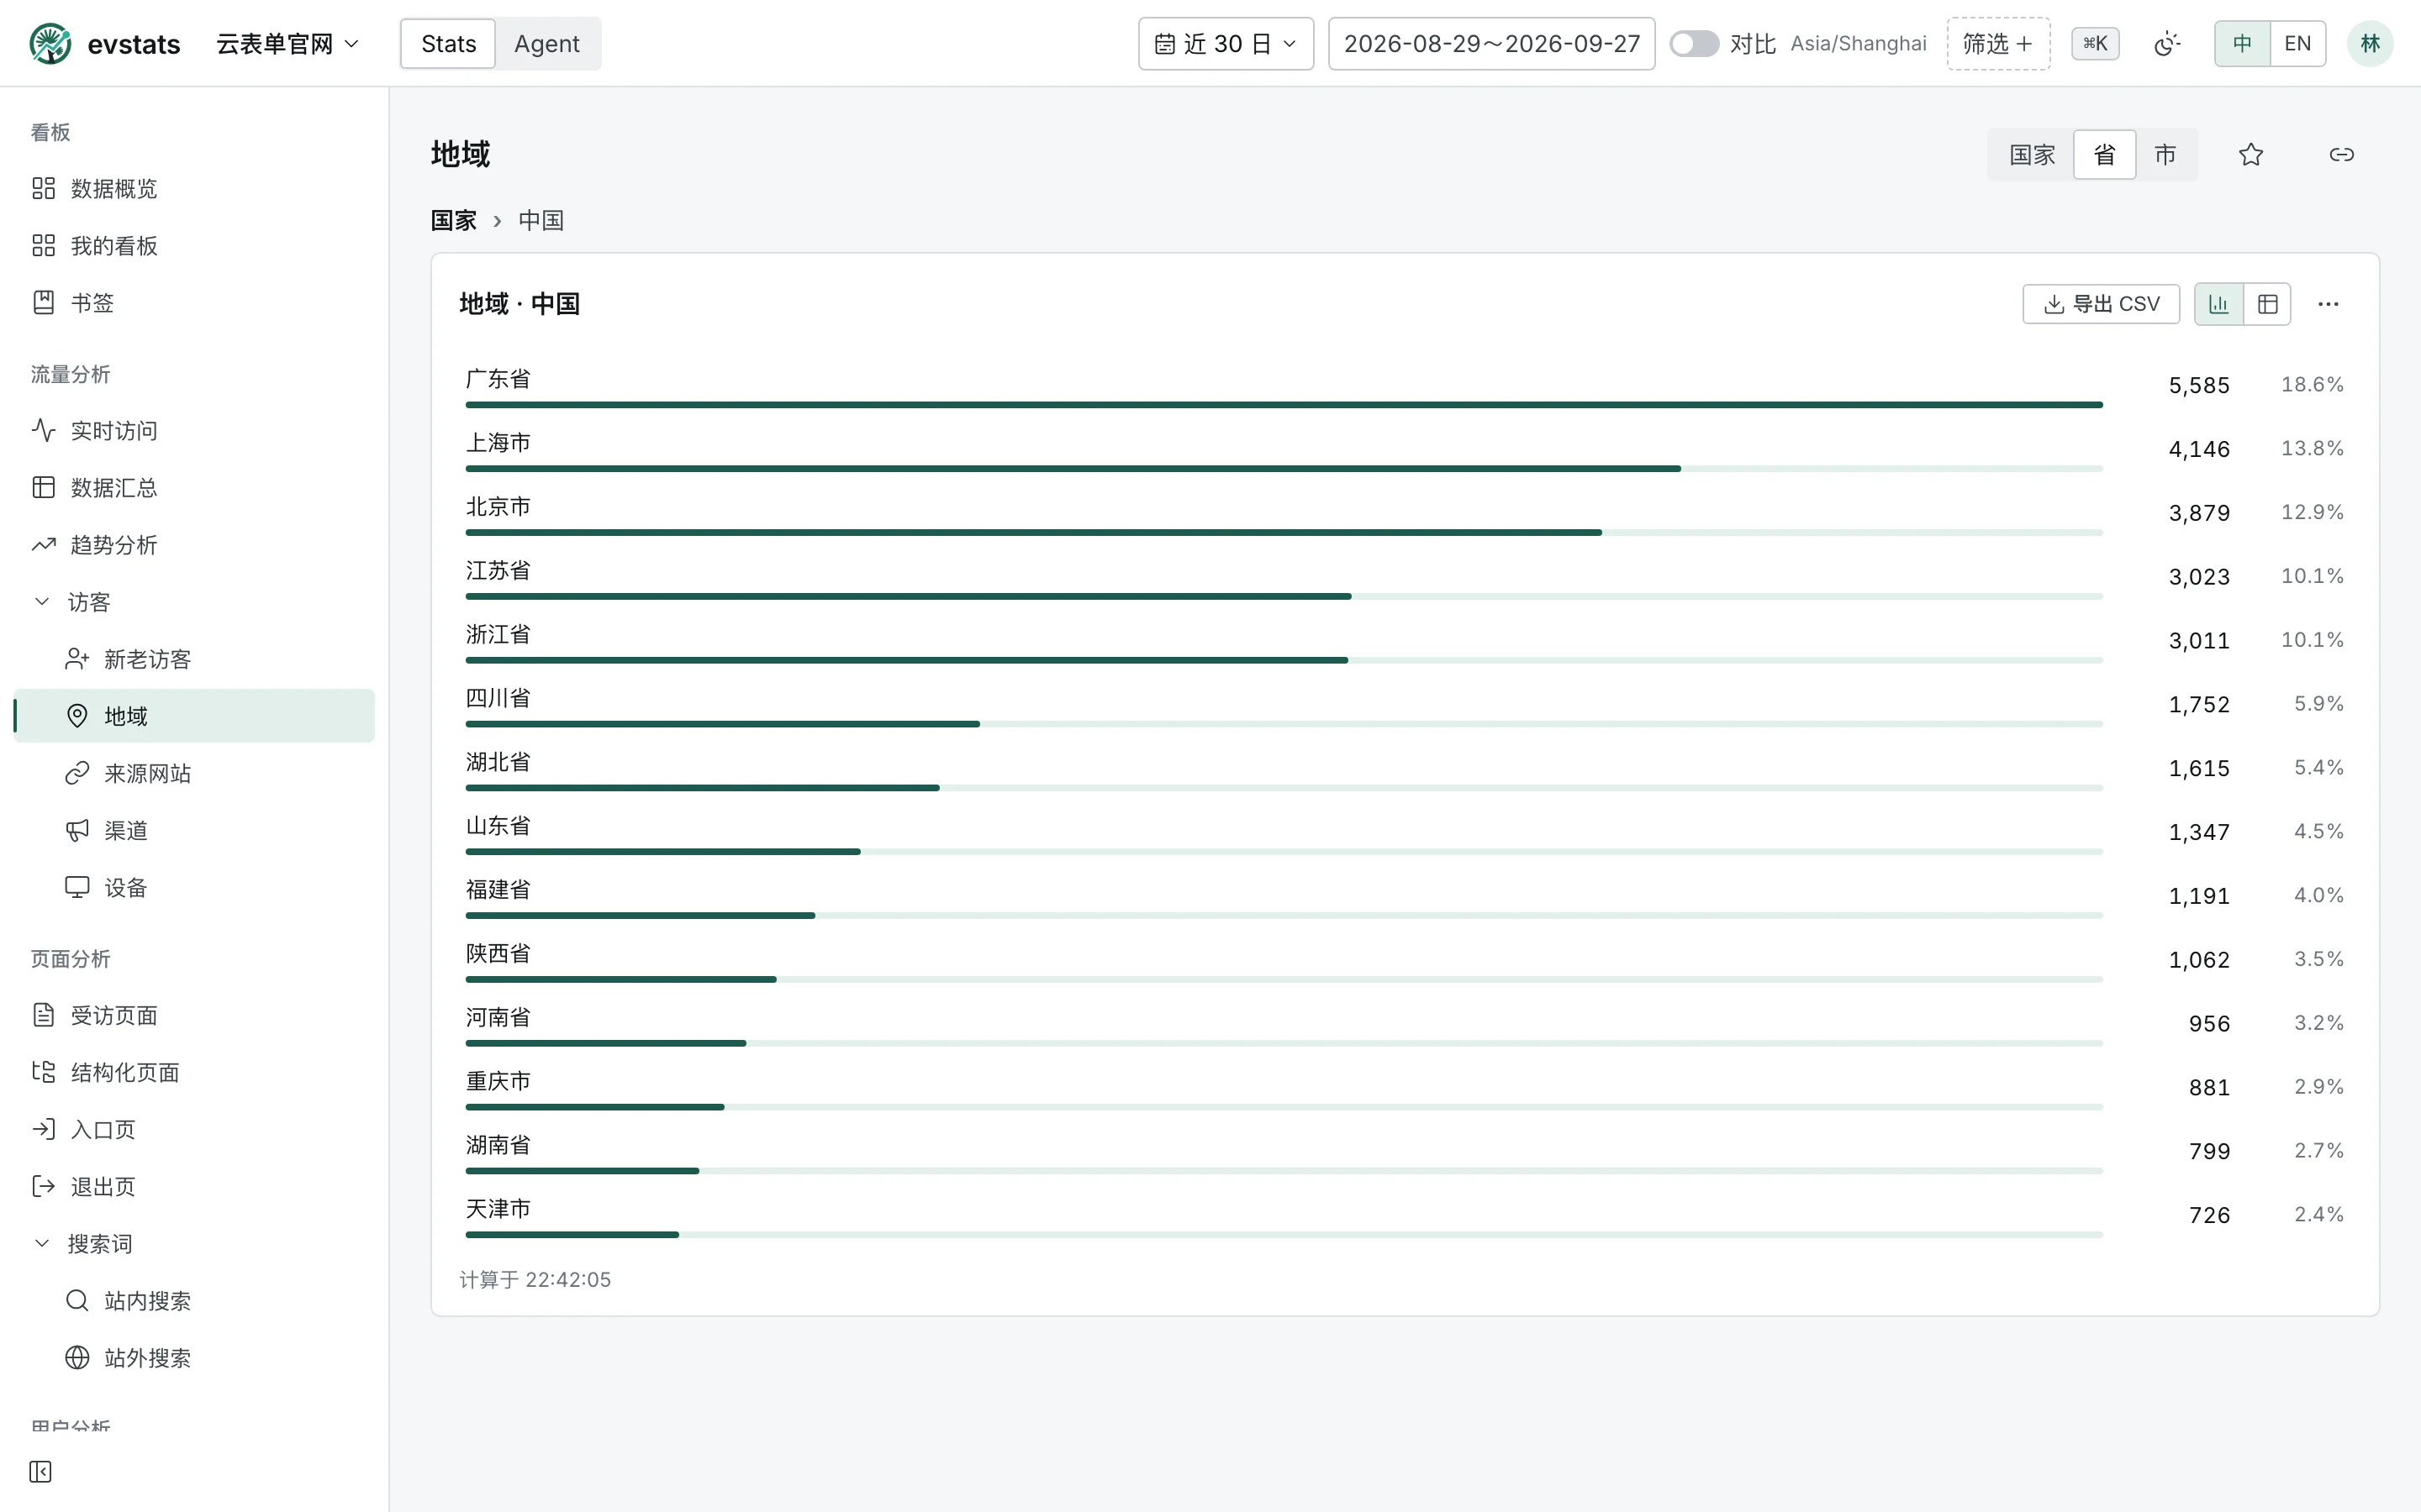
Task: Open 新老访客 report
Action: pos(194,659)
